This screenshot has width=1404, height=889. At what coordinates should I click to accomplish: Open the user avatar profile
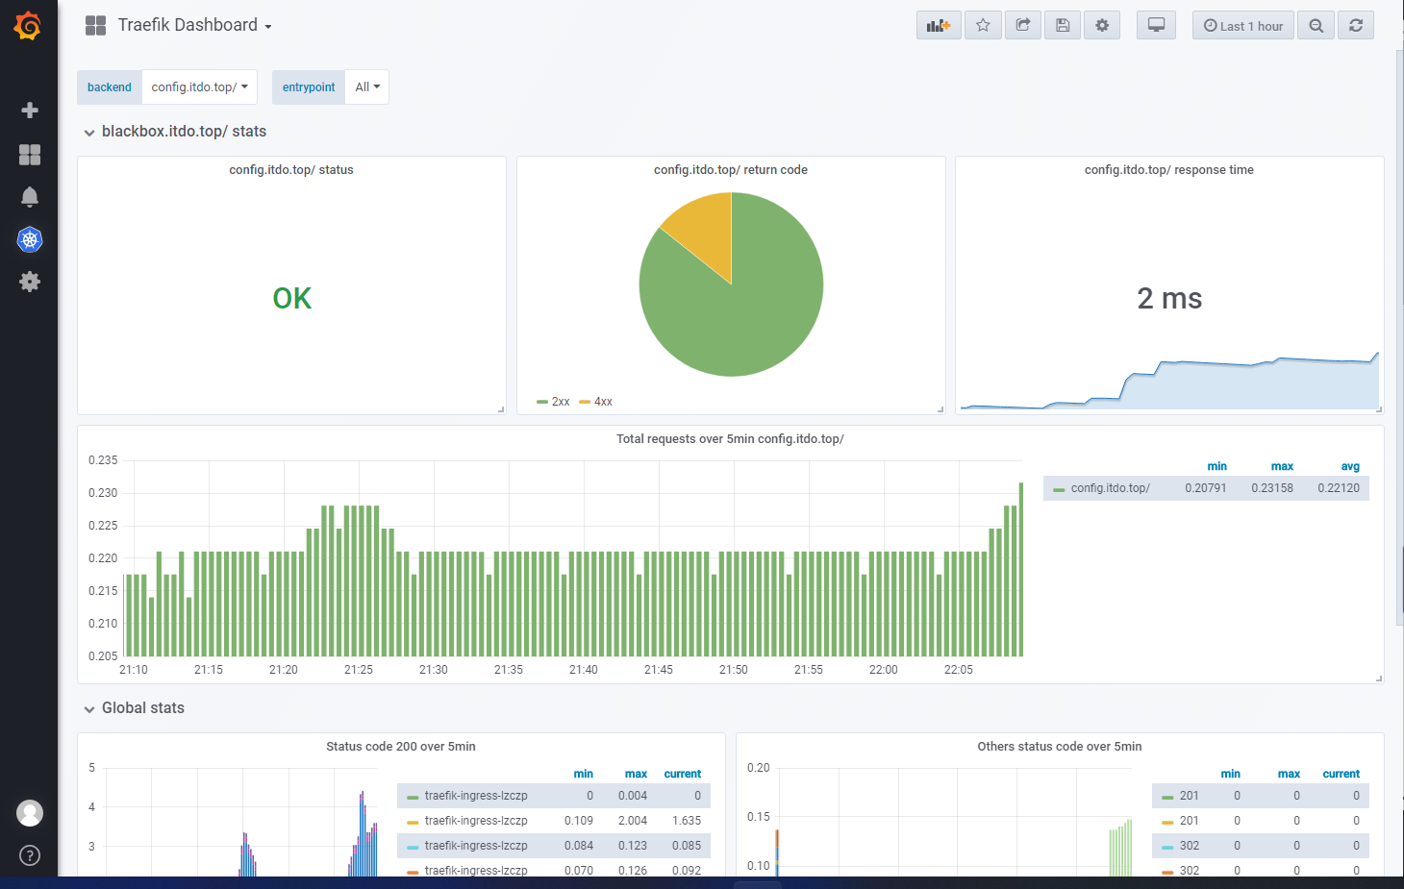click(30, 813)
